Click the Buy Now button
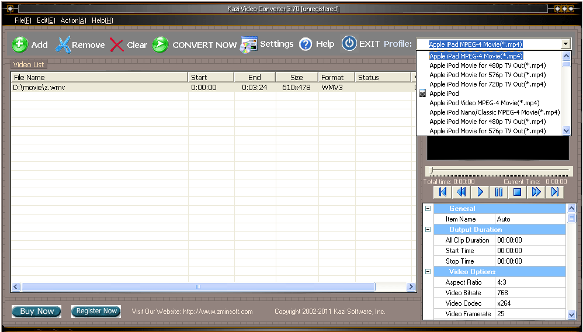The height and width of the screenshot is (332, 583). 36,311
